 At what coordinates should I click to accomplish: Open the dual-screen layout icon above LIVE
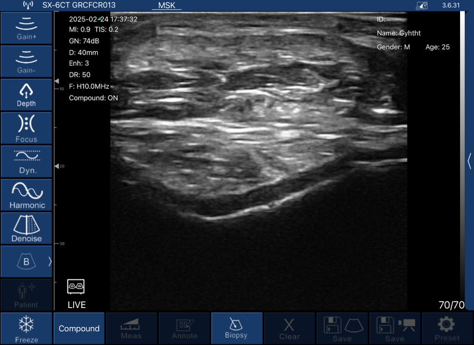coord(76,287)
